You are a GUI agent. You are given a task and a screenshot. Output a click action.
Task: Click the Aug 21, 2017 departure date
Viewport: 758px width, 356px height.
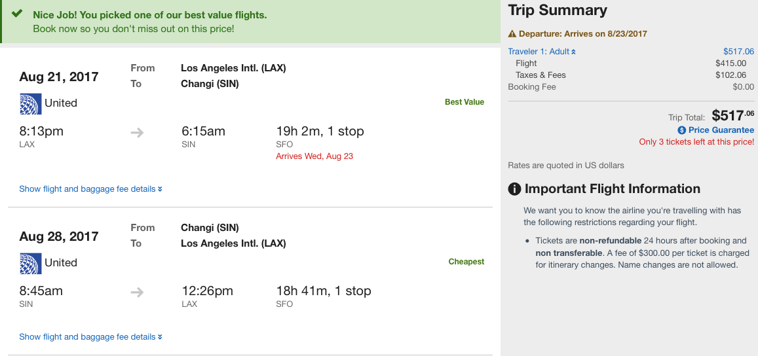59,77
